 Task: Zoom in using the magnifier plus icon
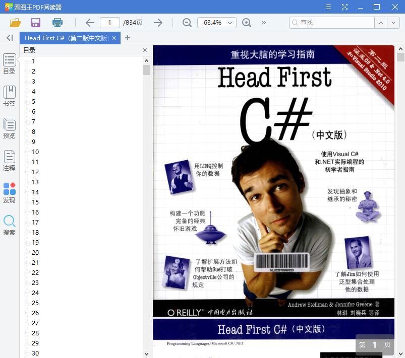point(247,23)
